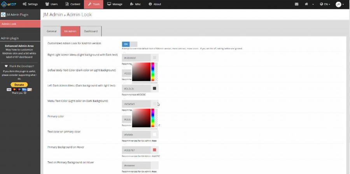This screenshot has width=350, height=174.
Task: Pick a shade in upper color picker
Action: pos(142,72)
